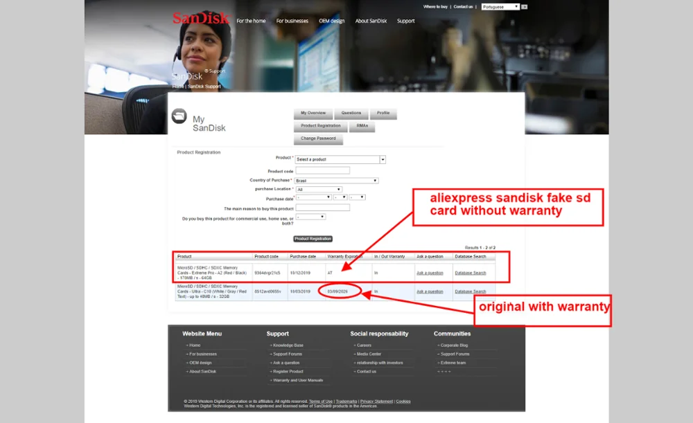Click footer Home link under Website Menu
This screenshot has width=693, height=423.
coord(195,345)
